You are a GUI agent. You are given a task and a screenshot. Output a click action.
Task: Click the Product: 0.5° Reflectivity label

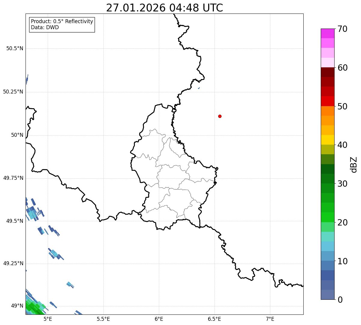[x=62, y=22]
